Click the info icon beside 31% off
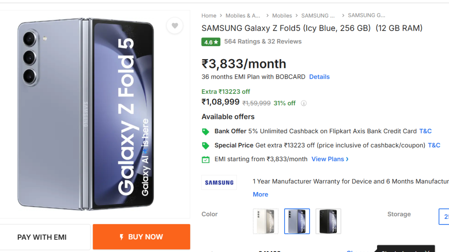The image size is (449, 252). pos(304,103)
